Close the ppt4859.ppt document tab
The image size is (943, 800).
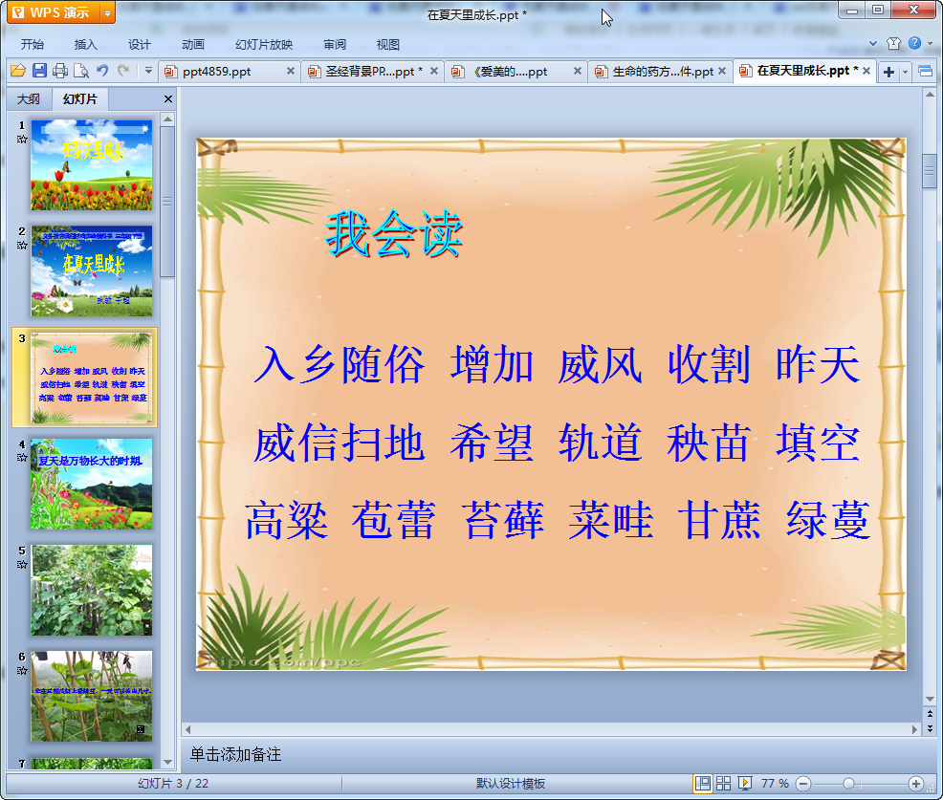[291, 71]
